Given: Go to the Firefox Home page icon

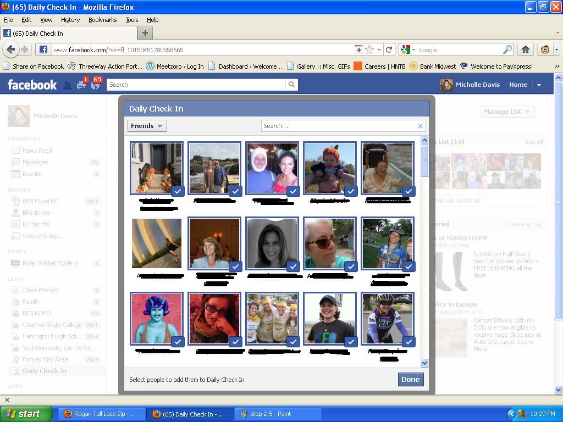Looking at the screenshot, I should coord(526,49).
